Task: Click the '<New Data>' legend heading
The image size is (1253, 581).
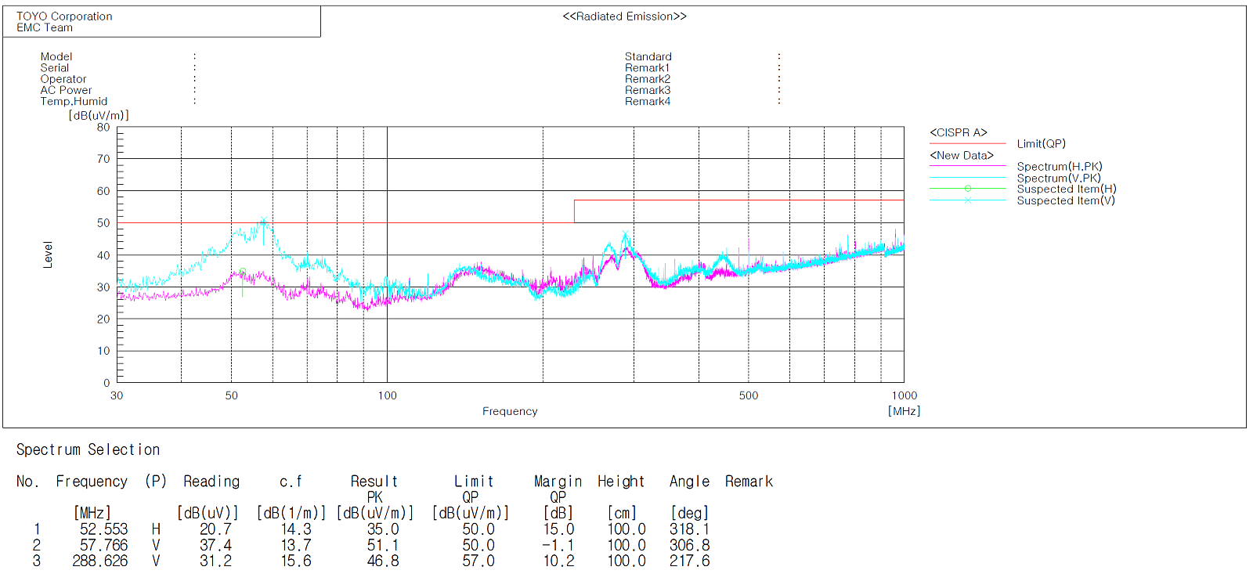Action: (x=962, y=155)
